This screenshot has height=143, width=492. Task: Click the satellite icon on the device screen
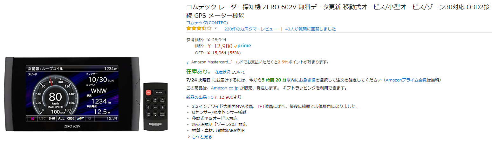[80, 118]
